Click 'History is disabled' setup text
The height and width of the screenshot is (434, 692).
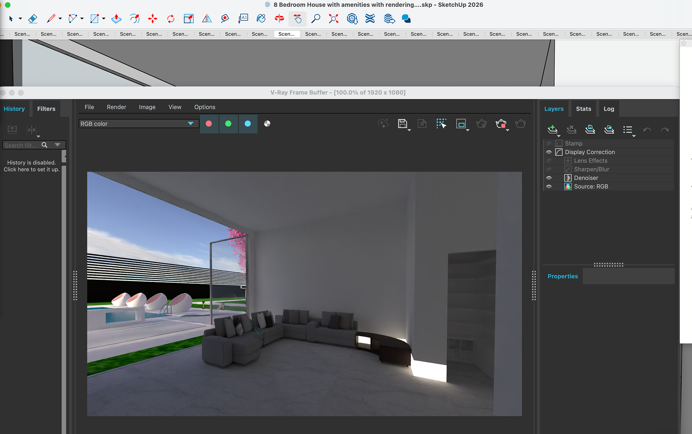coord(31,166)
